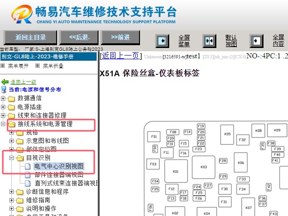Click relay K03 in the fuse diagram

click(x=204, y=167)
